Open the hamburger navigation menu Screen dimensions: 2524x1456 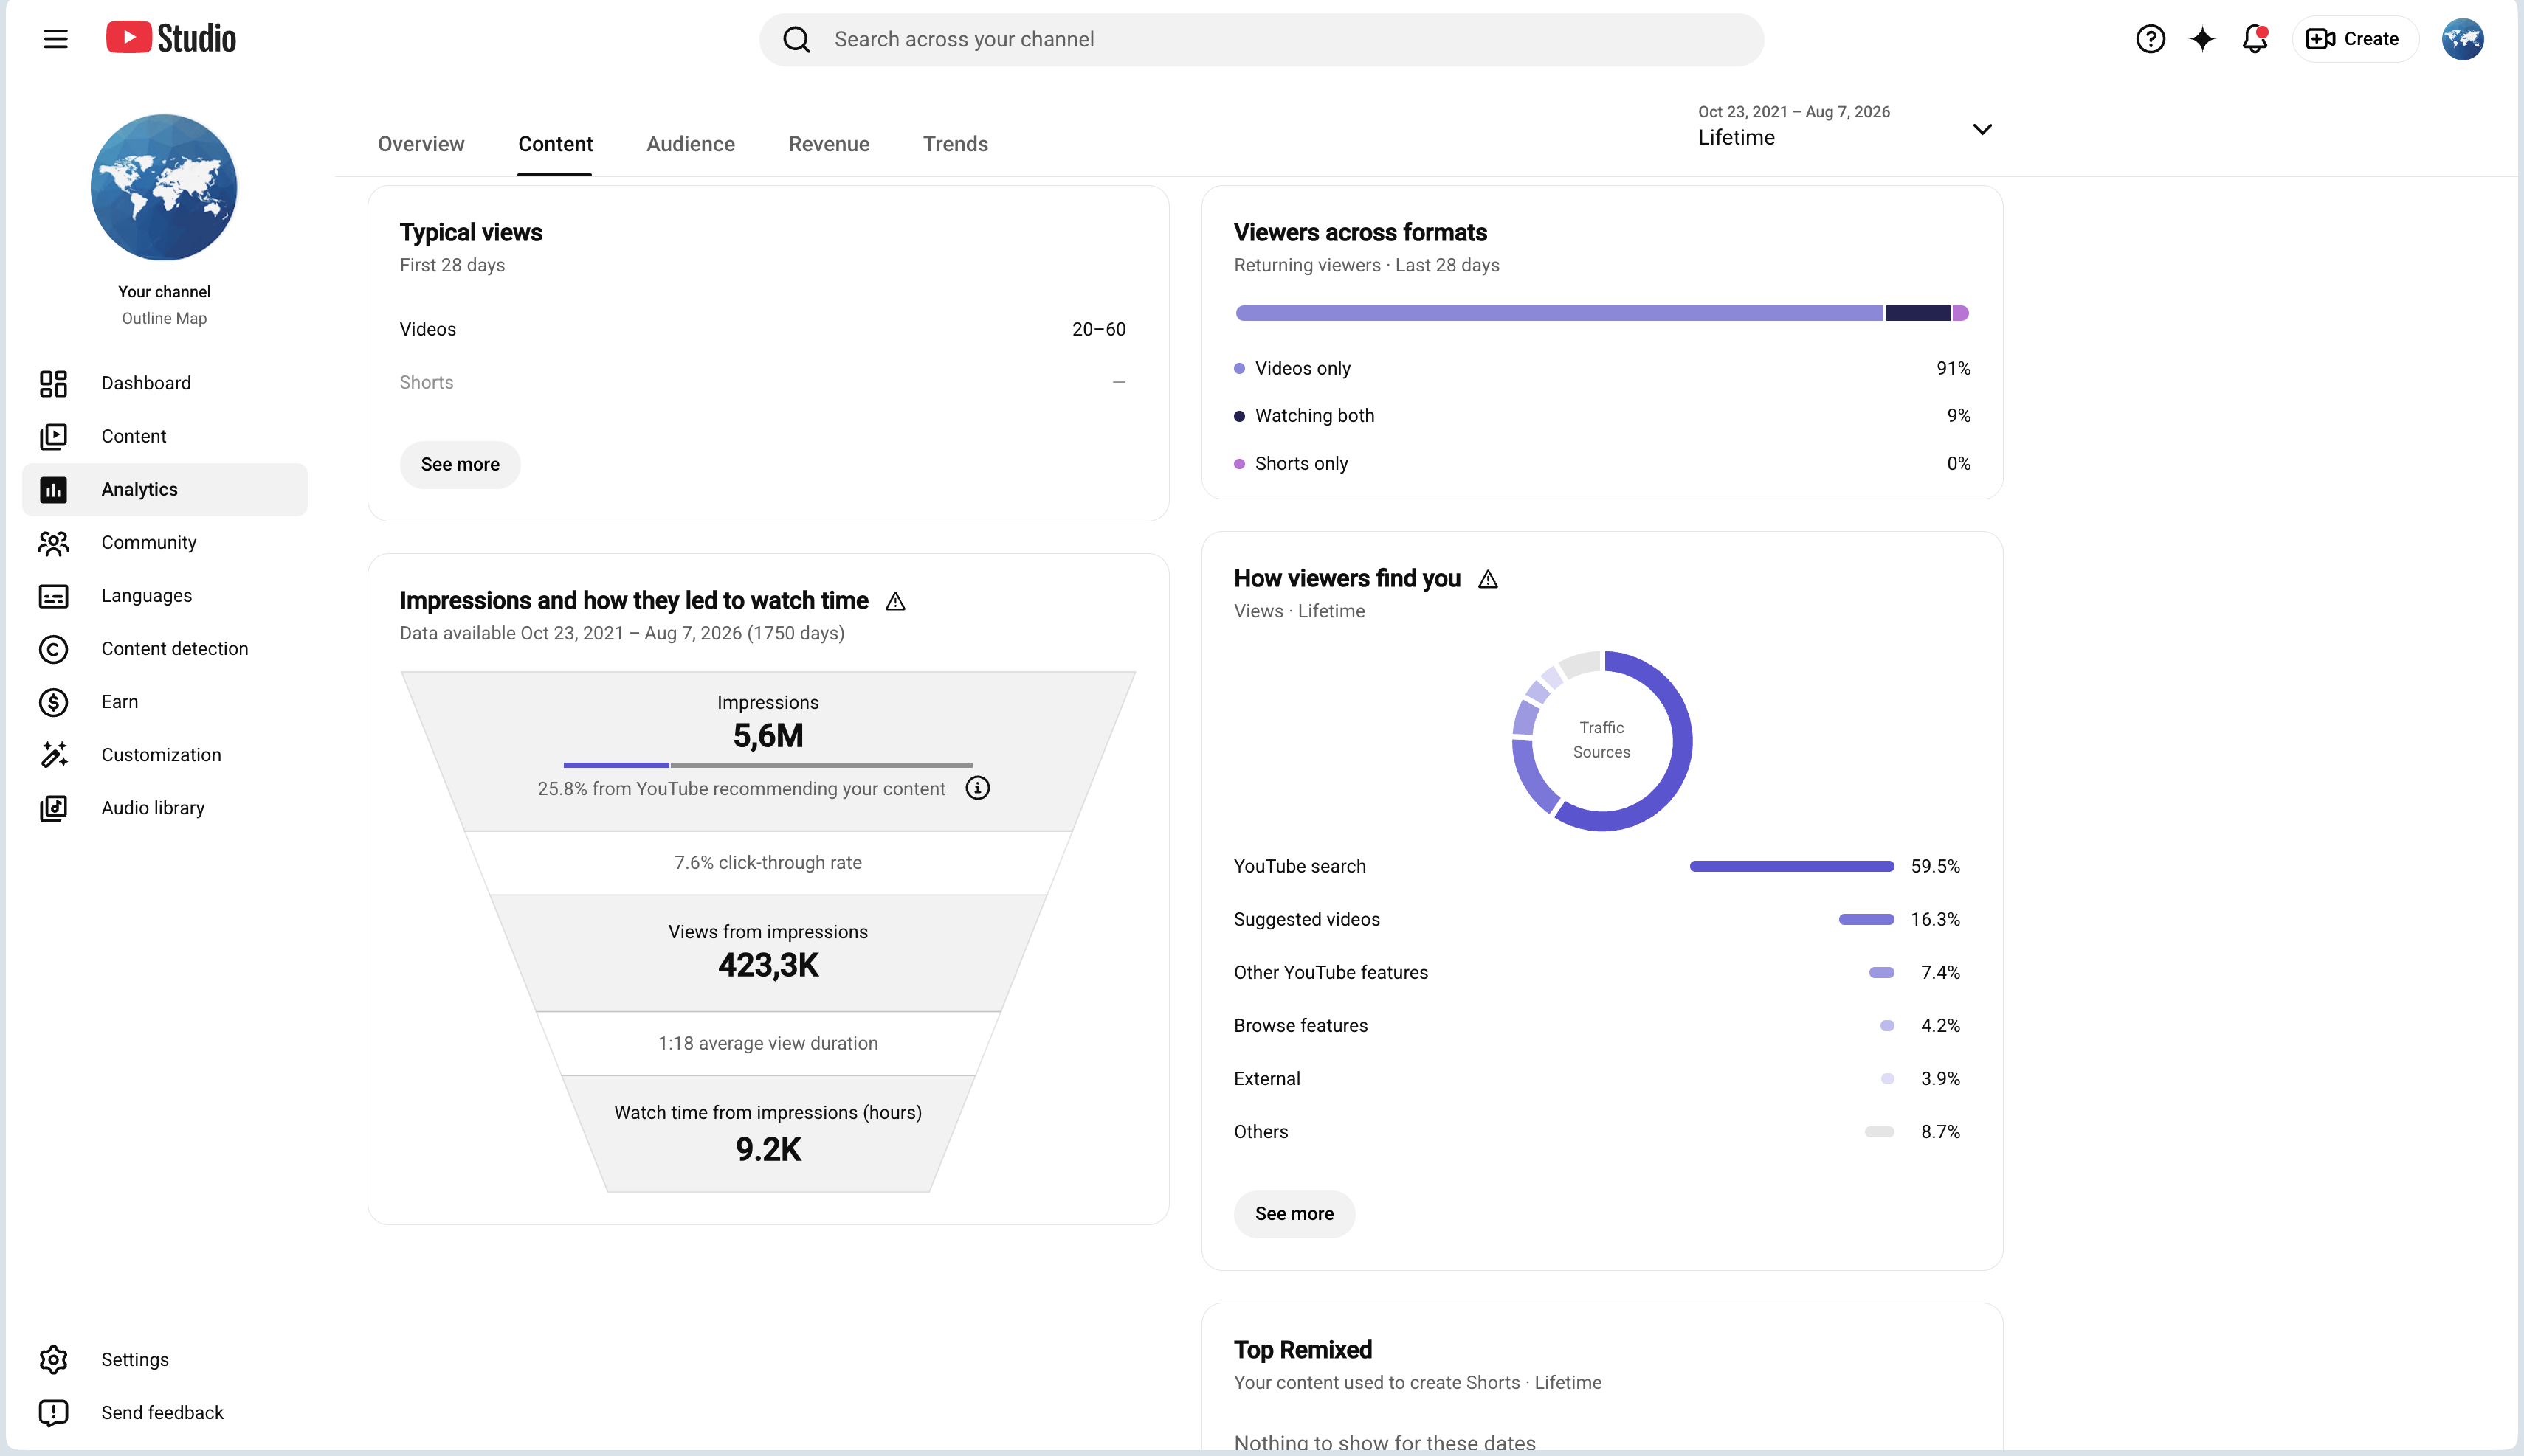click(56, 39)
